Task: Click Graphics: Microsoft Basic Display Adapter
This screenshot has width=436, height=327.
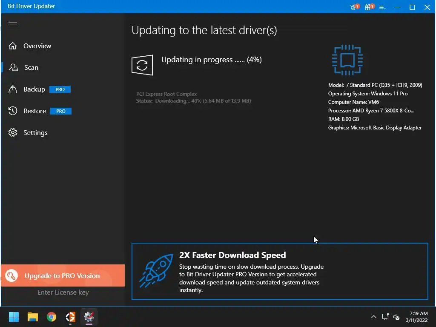Action: pyautogui.click(x=375, y=128)
